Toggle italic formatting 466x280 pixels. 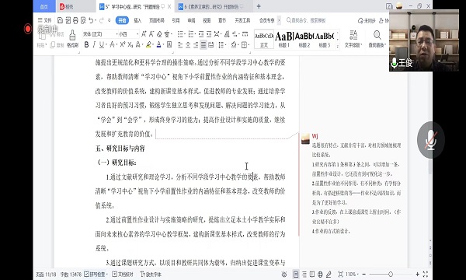[94, 44]
